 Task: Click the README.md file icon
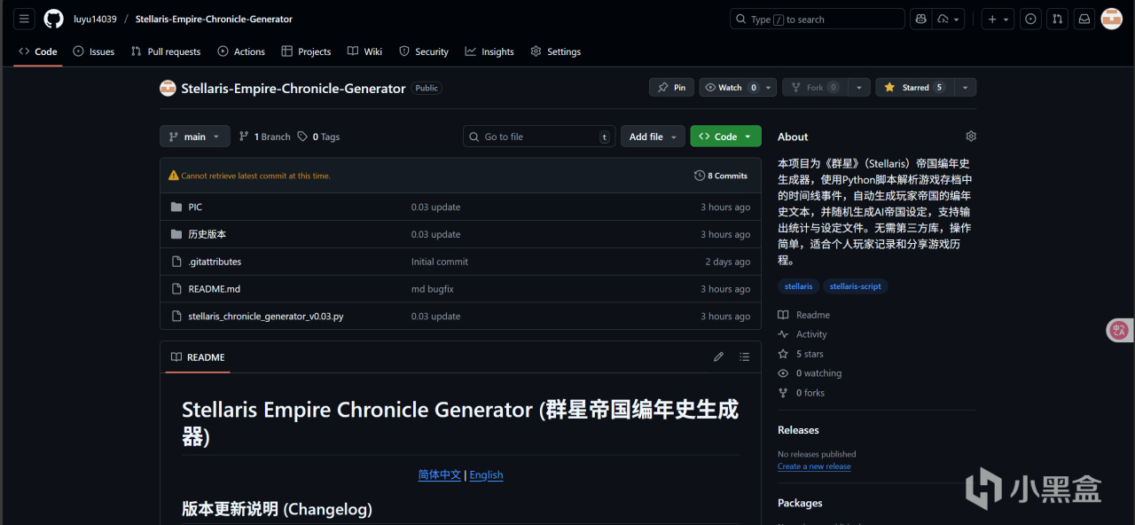point(176,289)
